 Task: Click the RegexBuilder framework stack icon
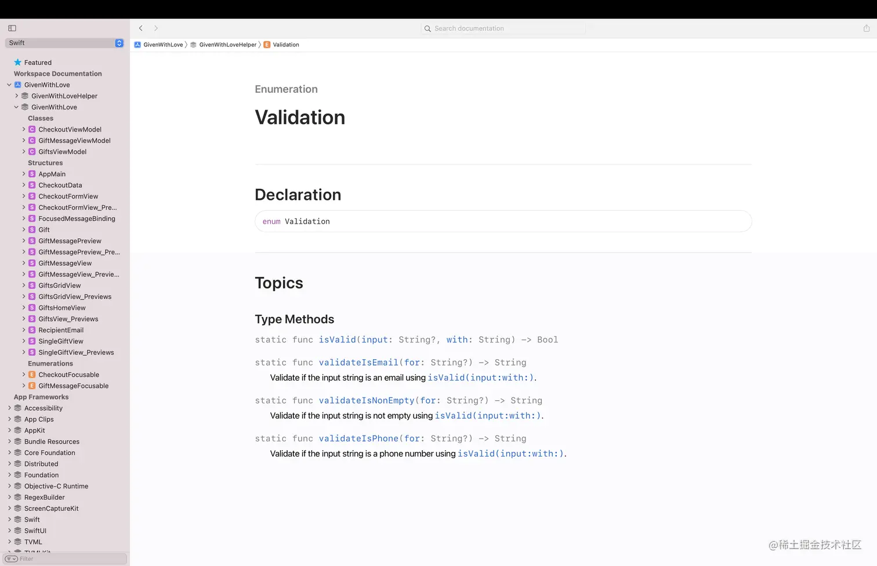click(17, 498)
